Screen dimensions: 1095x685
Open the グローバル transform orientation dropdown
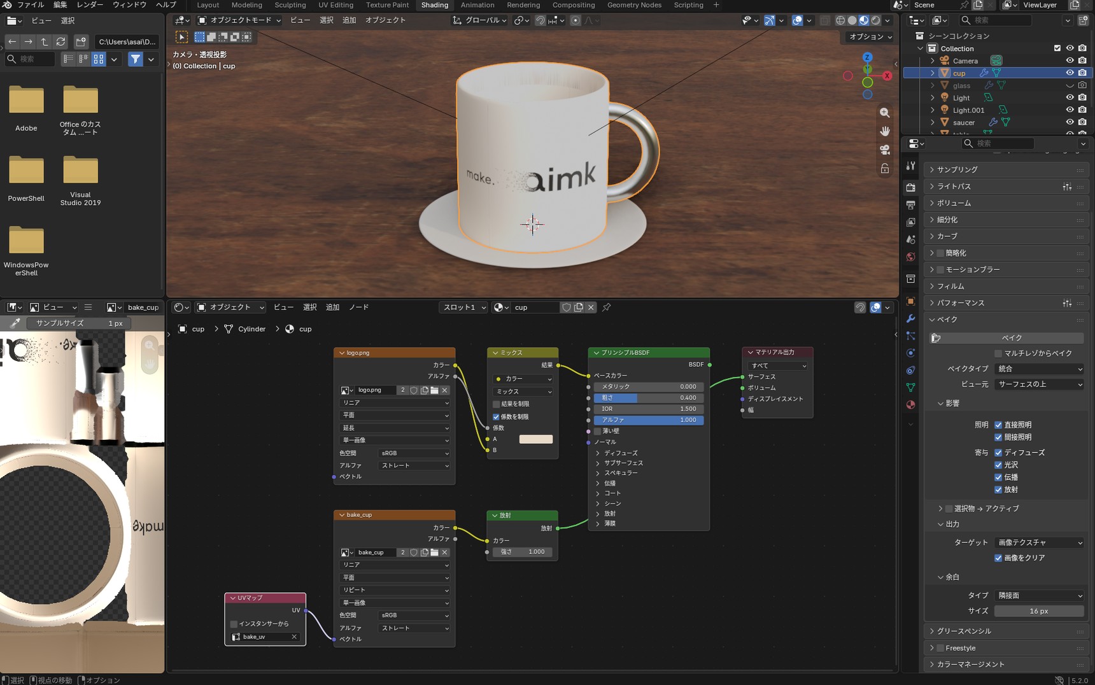click(x=480, y=20)
